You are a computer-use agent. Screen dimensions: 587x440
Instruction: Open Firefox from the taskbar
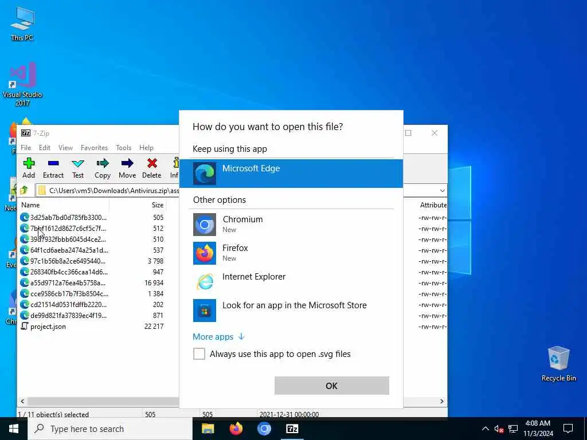coord(236,429)
